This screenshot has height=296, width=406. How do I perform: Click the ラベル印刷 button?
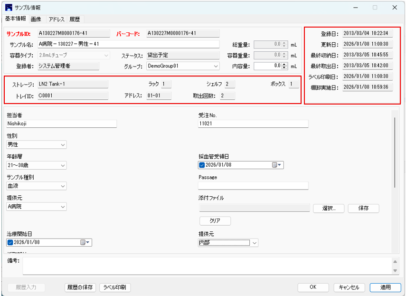(114, 287)
